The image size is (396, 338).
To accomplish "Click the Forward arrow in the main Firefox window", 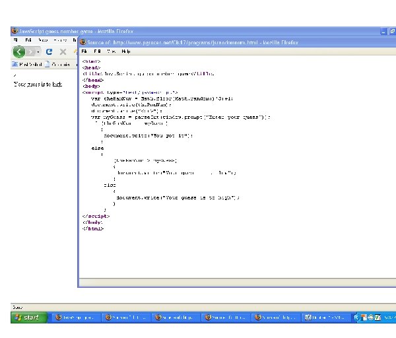I will click(x=30, y=52).
